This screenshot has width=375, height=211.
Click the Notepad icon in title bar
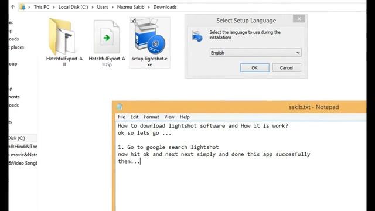coord(120,107)
